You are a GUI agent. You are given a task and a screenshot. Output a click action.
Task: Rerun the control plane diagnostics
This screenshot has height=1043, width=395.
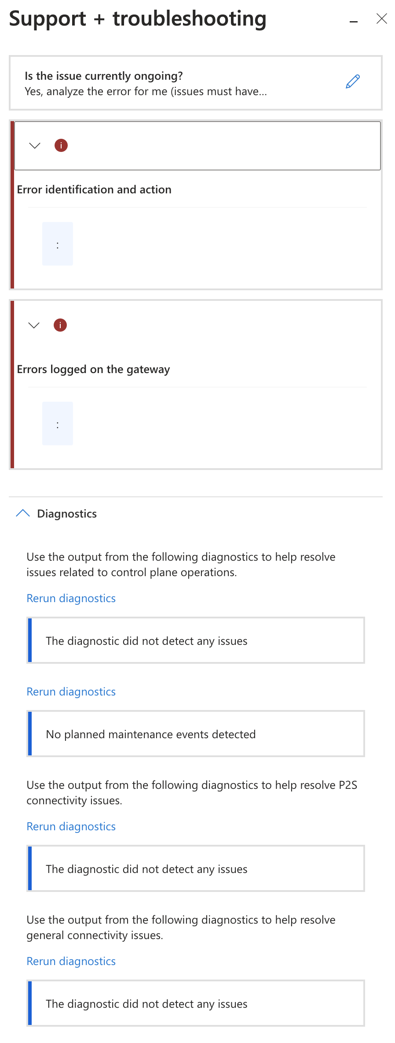71,598
